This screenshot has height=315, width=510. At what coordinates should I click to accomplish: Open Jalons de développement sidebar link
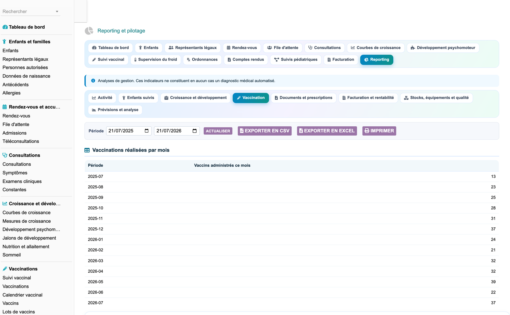[x=29, y=238]
